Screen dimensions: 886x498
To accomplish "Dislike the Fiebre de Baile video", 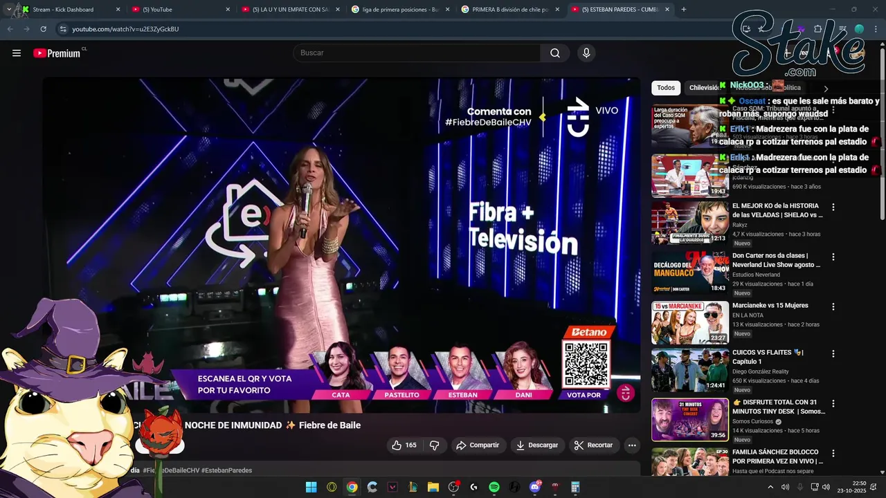I will pyautogui.click(x=435, y=445).
